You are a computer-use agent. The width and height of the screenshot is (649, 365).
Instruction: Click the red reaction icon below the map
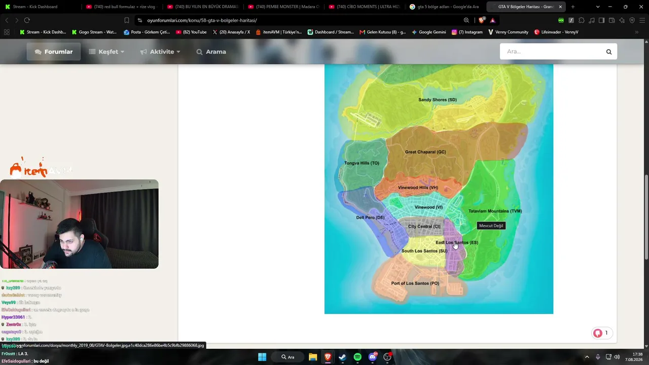coord(598,333)
